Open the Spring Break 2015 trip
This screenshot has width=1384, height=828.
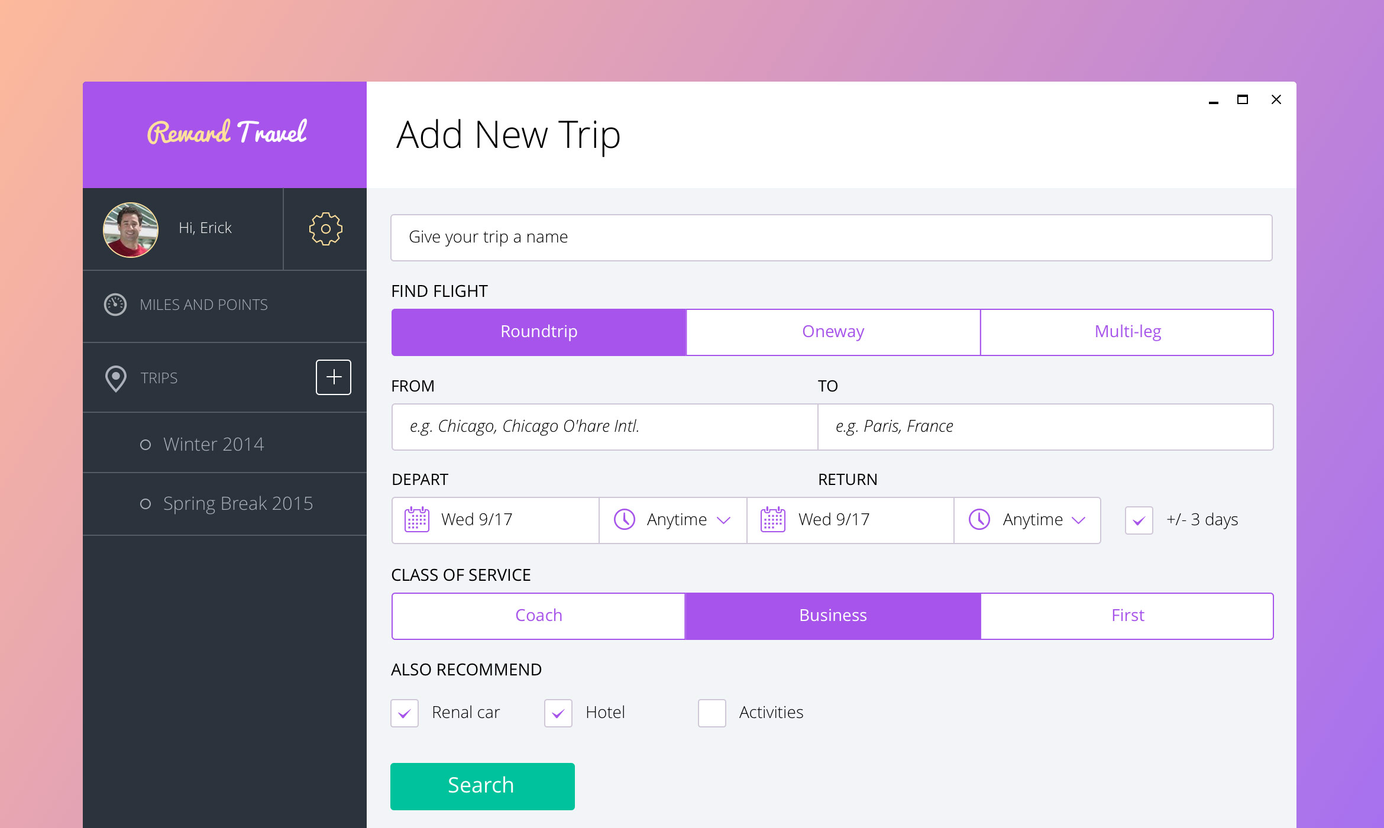[238, 504]
